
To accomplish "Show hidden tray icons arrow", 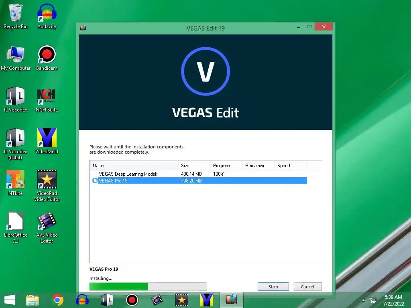I will coord(363,300).
